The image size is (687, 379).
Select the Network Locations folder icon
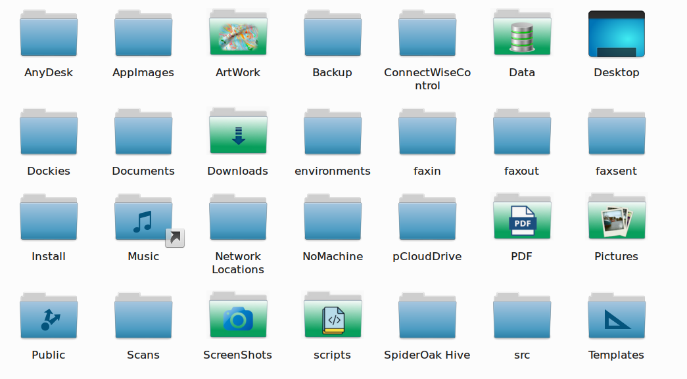(238, 217)
